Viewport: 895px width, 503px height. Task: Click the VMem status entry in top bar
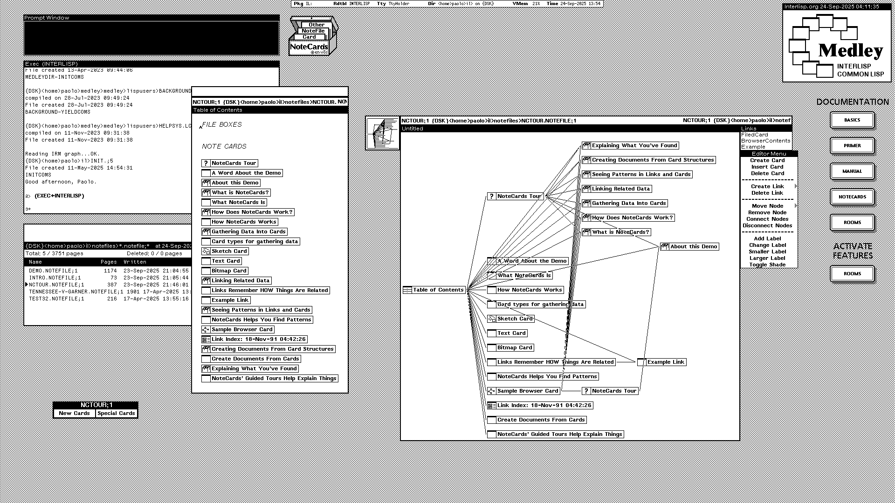tap(527, 4)
